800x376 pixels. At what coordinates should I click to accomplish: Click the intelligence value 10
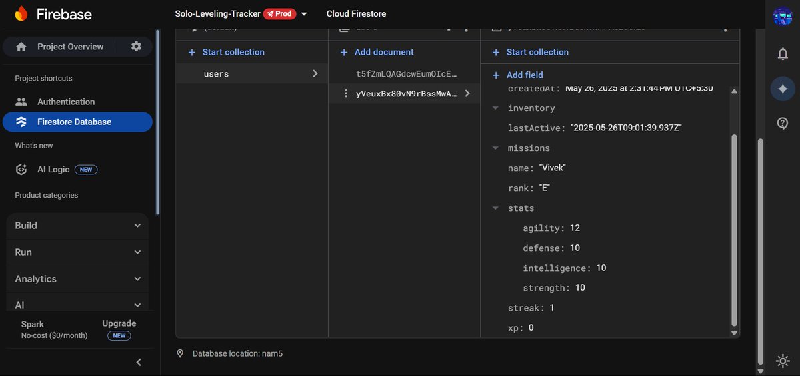coord(601,268)
